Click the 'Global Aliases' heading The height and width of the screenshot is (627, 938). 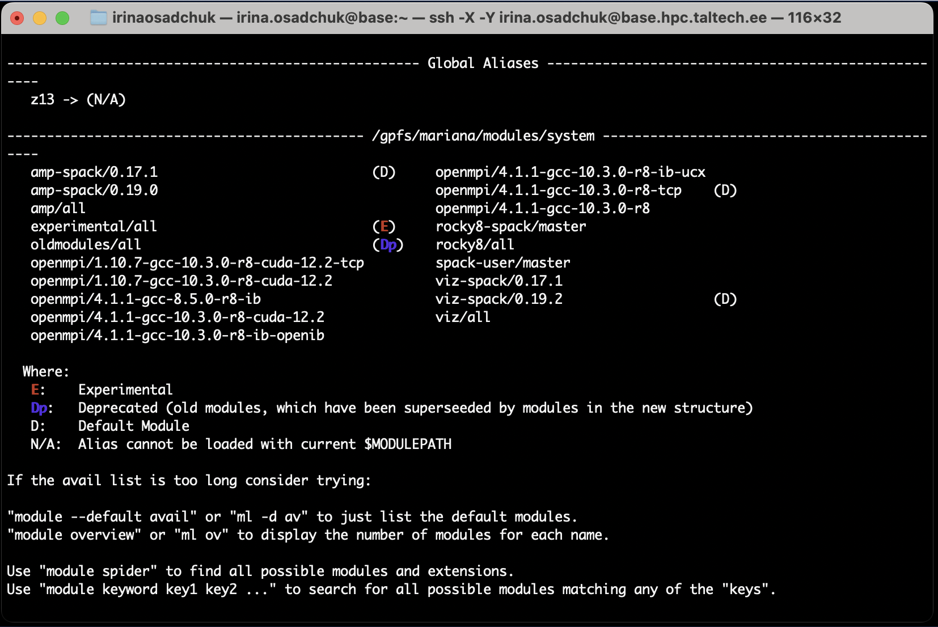(x=483, y=63)
